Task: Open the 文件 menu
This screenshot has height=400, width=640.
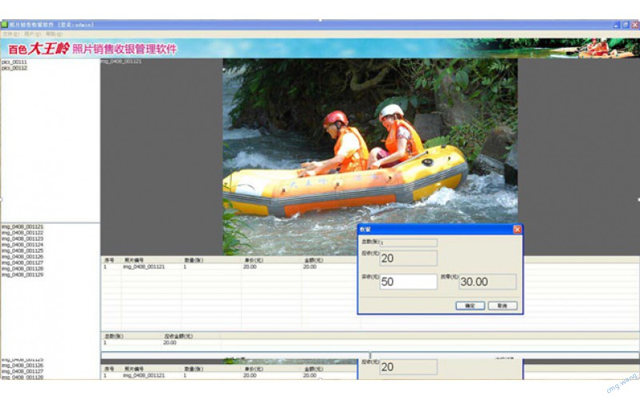Action: click(x=10, y=34)
